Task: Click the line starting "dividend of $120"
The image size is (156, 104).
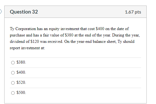Action: click(x=72, y=41)
